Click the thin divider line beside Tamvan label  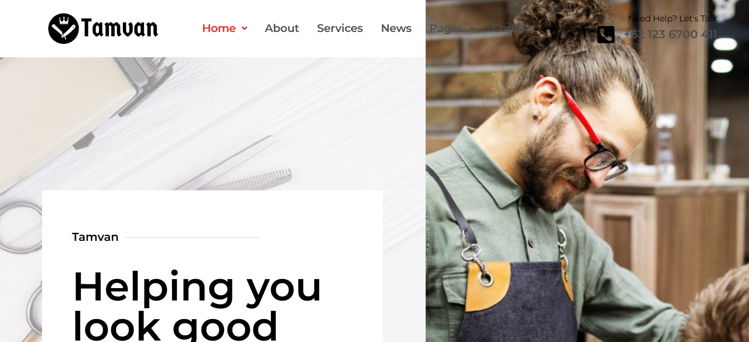coord(192,237)
